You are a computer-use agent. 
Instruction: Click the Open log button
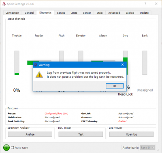(131, 134)
